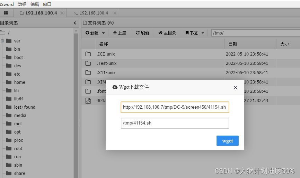Select the bin folder icon
Viewport: 300px width, 178px height.
click(9, 49)
